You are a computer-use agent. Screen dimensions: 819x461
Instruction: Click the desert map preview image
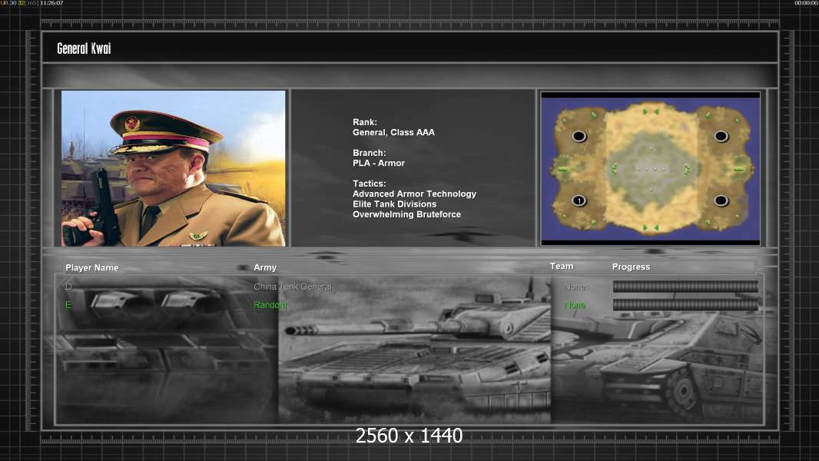[x=650, y=168]
